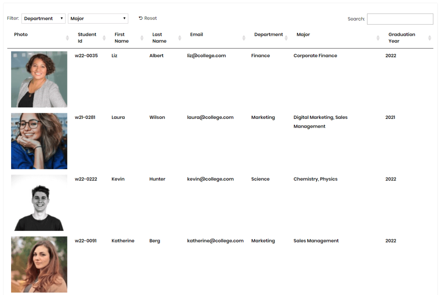Sort by Last Name column arrows

(179, 38)
